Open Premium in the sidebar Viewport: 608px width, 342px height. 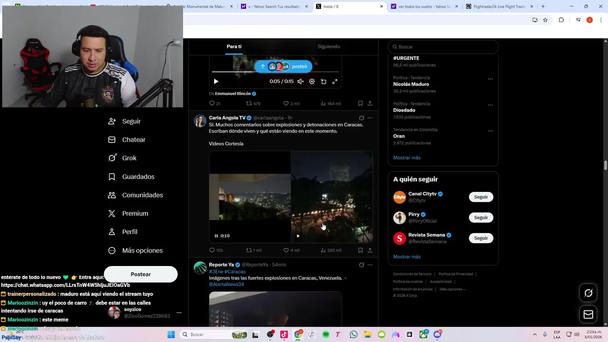tap(128, 214)
